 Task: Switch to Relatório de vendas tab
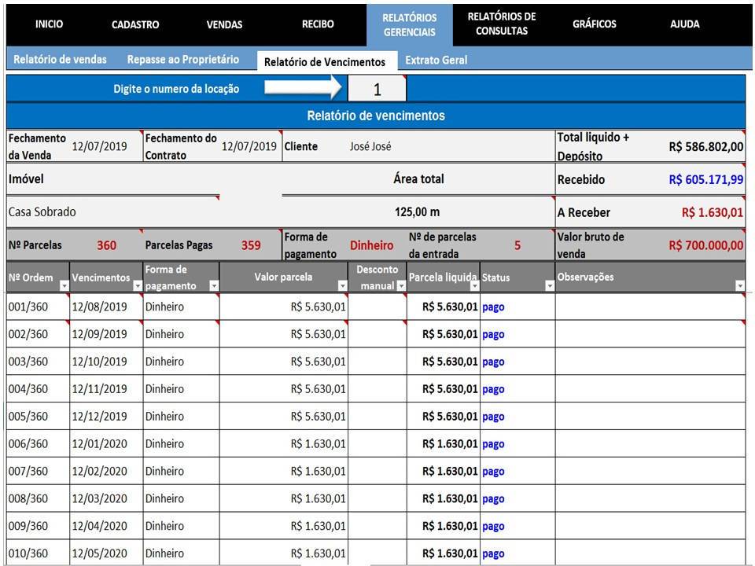coord(61,59)
